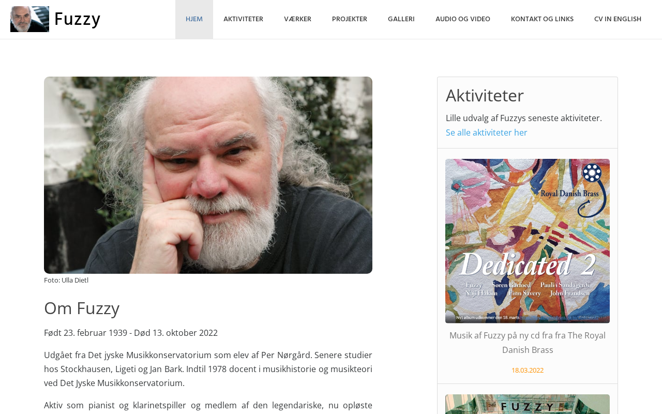662x414 pixels.
Task: Click the 'Om Fuzzy' heading
Action: (82, 308)
